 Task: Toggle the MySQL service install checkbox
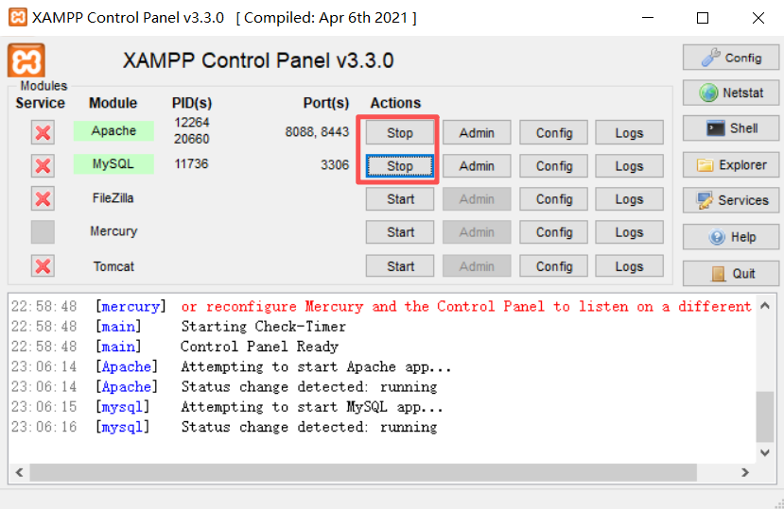43,166
